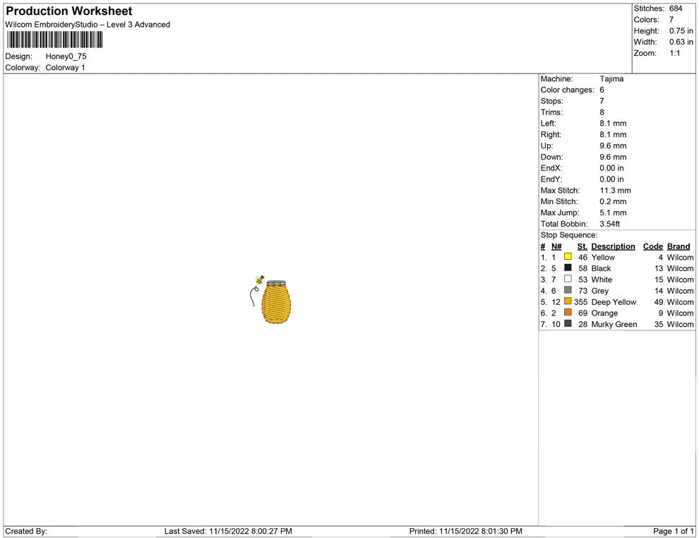
Task: Click the 'Down:' label
Action: [552, 157]
